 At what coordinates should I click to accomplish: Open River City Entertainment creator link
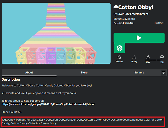click(133, 14)
